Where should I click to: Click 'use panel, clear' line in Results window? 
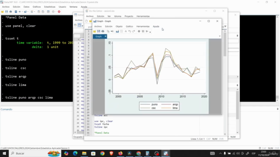pos(21,26)
